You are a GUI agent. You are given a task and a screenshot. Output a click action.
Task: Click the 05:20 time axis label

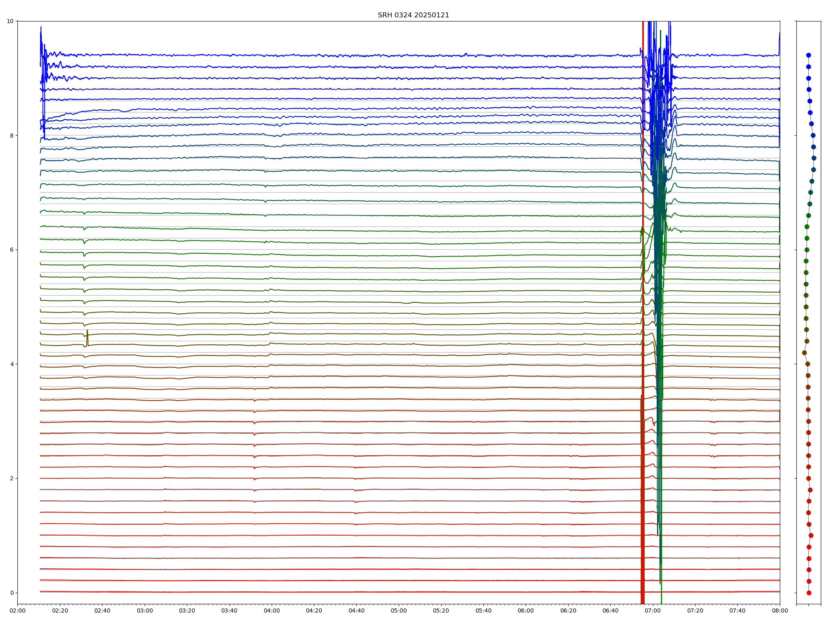coord(441,610)
